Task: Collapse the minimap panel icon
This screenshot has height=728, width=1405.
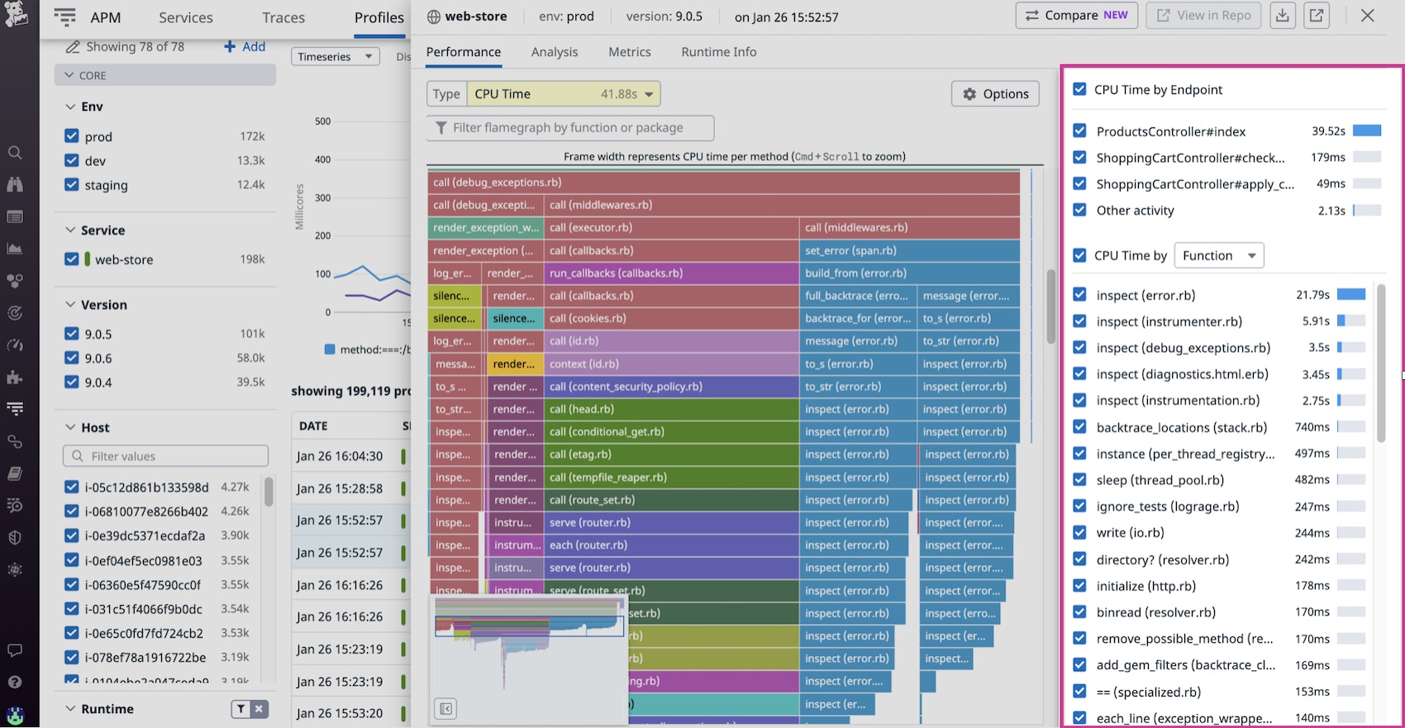Action: (445, 708)
